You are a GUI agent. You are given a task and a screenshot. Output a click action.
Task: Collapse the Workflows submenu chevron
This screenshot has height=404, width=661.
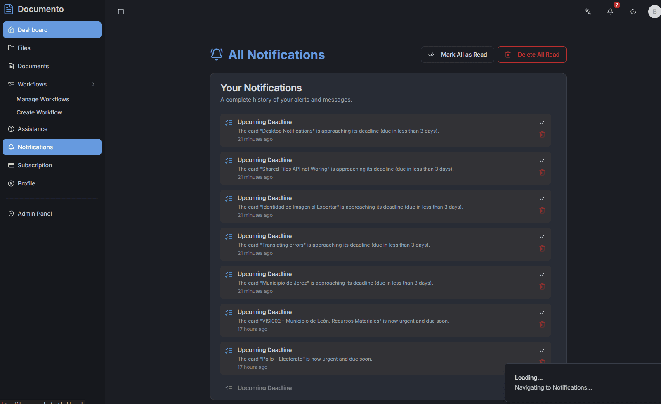[93, 84]
